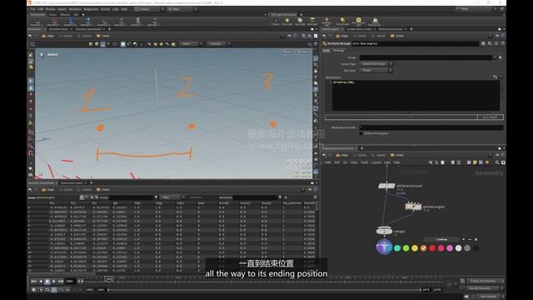Open the Bindings tab in parameters

(338, 50)
